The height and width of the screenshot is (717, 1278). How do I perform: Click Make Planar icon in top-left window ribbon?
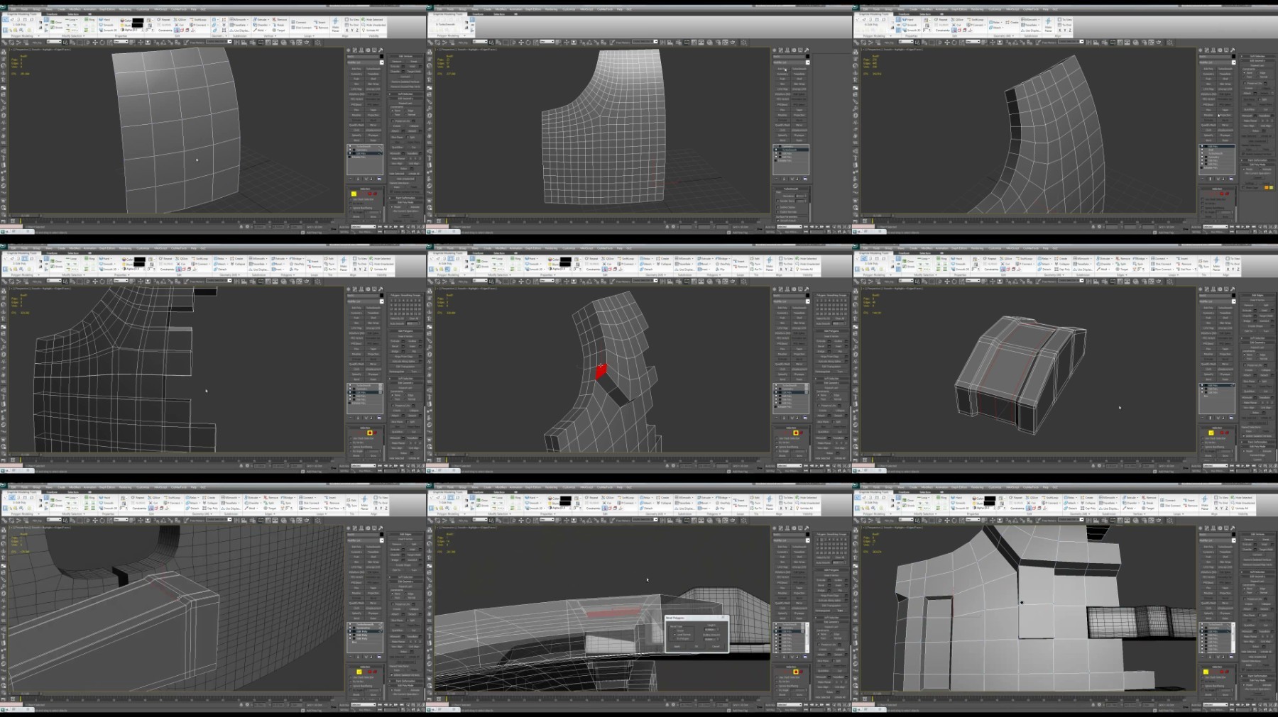click(x=336, y=25)
